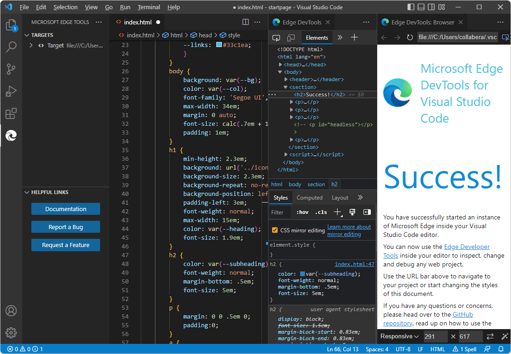This screenshot has width=511, height=354.
Task: Open the Run and Debug icon
Action: (11, 91)
